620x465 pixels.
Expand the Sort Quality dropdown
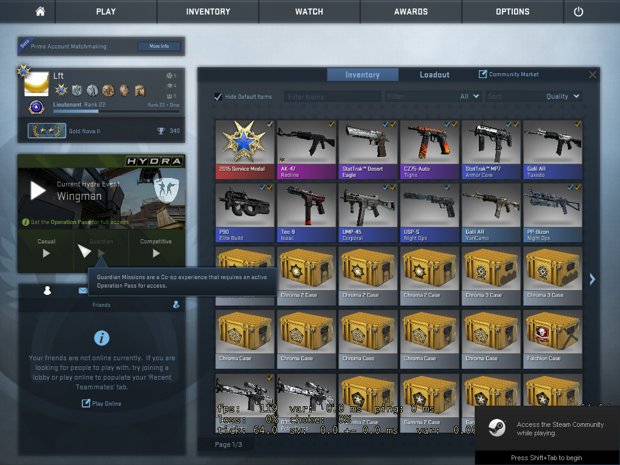[534, 96]
